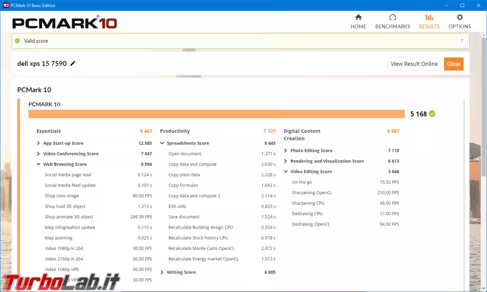Select Save document row

(222, 217)
